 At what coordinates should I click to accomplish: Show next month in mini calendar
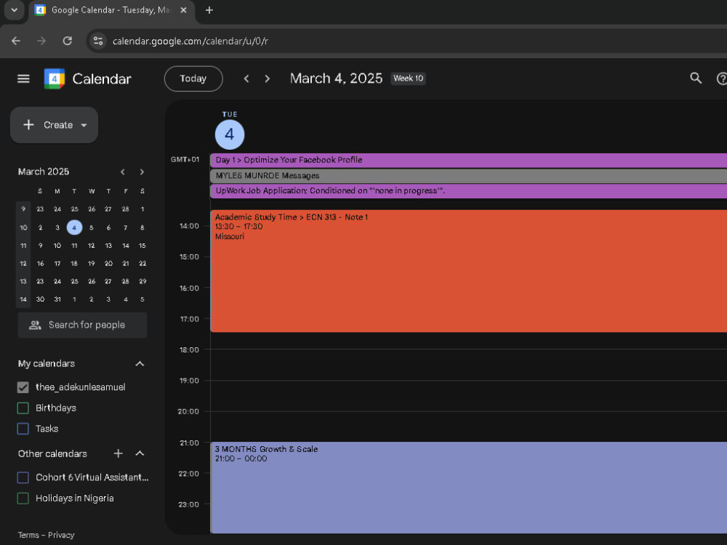click(142, 172)
